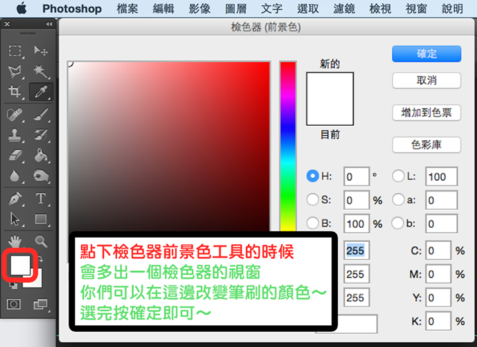Select the Magic Wand tool

tap(41, 71)
